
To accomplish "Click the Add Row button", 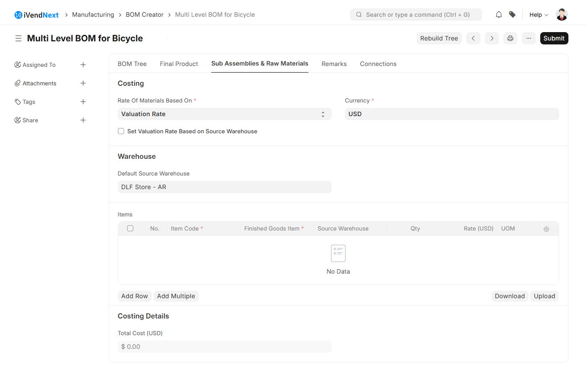I will 134,296.
